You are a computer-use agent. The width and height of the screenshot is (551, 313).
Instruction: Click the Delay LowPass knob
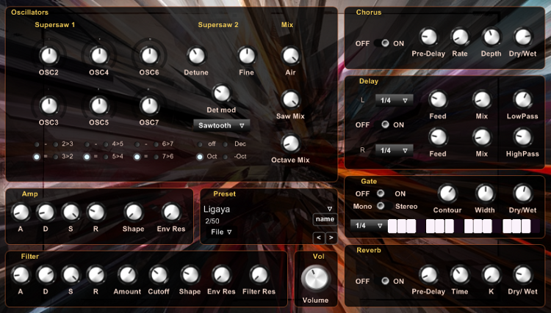pyautogui.click(x=522, y=100)
